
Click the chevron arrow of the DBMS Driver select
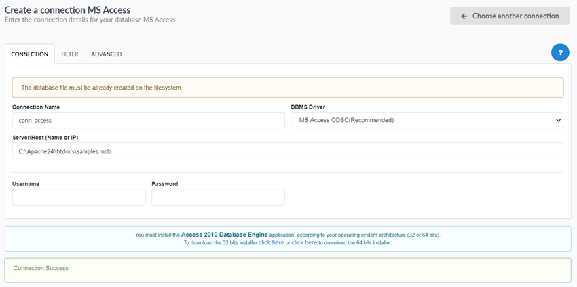coord(558,120)
